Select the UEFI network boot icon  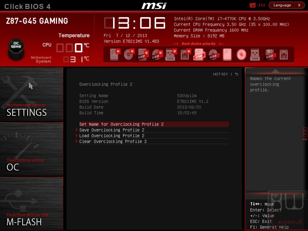point(185,54)
